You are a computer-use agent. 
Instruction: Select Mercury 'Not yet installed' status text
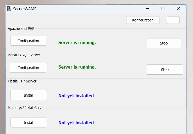[76, 123]
